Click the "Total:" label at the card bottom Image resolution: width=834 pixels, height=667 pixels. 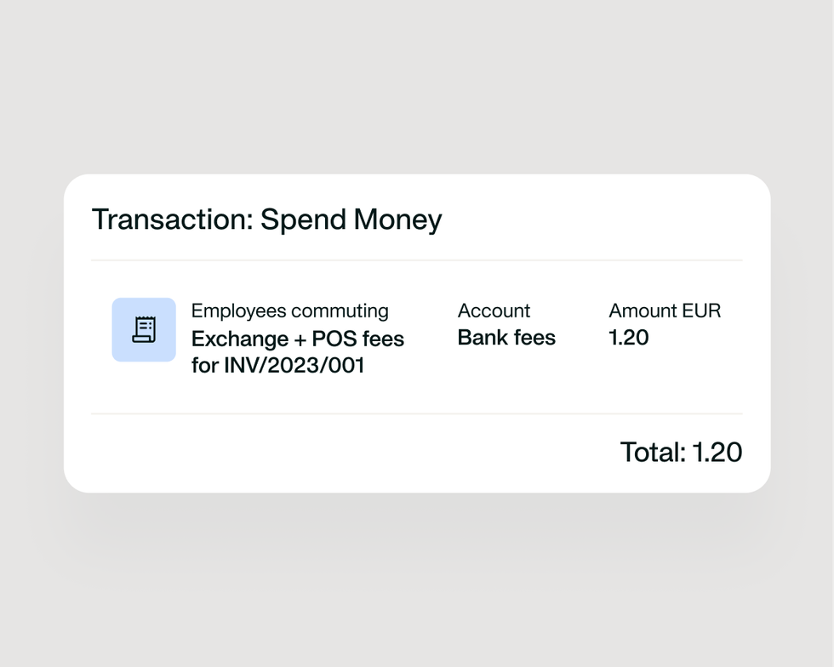[x=653, y=452]
